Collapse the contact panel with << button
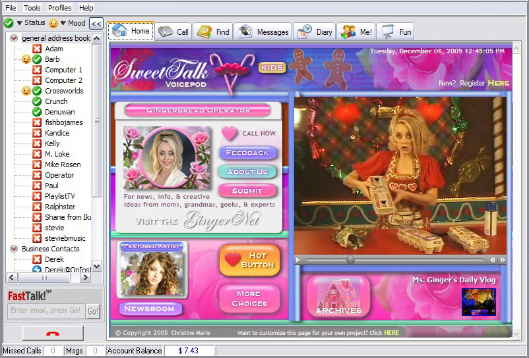The image size is (529, 358). coord(96,23)
